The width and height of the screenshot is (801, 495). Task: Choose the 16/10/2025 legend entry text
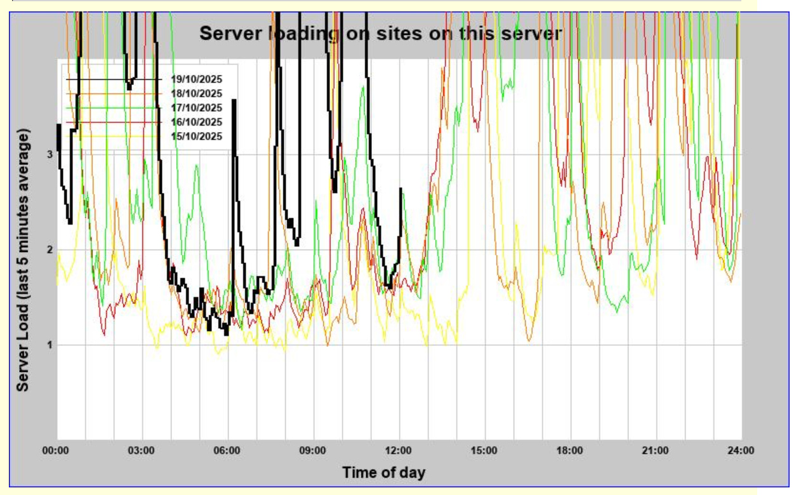coord(196,122)
